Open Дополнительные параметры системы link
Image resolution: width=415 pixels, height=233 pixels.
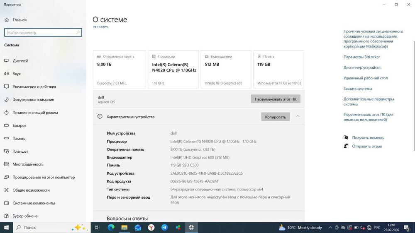tap(369, 101)
